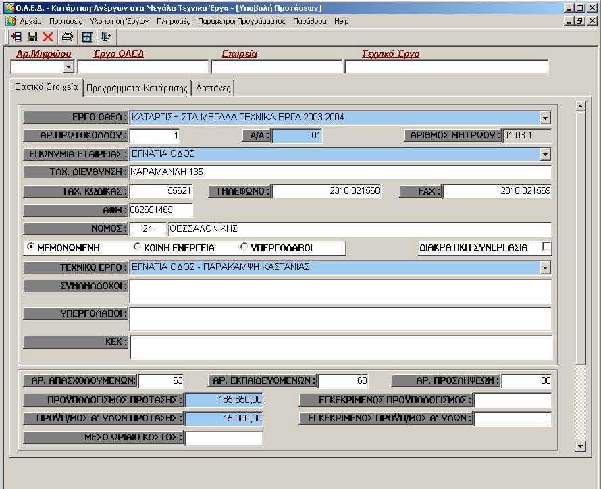
Task: Click the Εταιρεία header link
Action: point(240,53)
